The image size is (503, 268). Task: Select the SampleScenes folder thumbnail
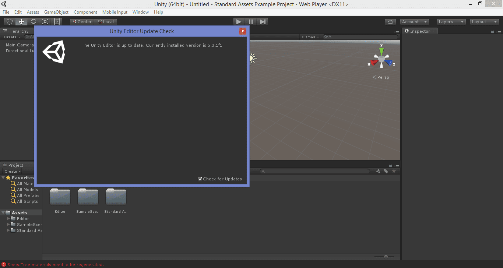[88, 197]
